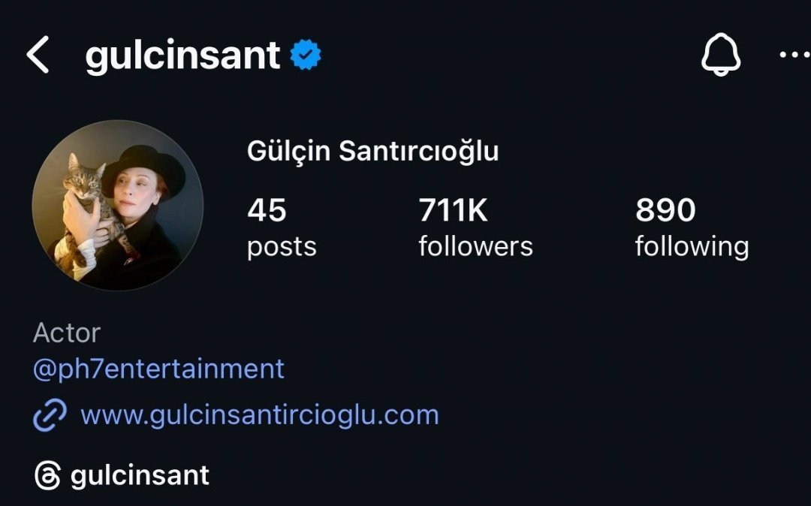Click the chain link icon
Screen dimensions: 811x506
(x=50, y=414)
